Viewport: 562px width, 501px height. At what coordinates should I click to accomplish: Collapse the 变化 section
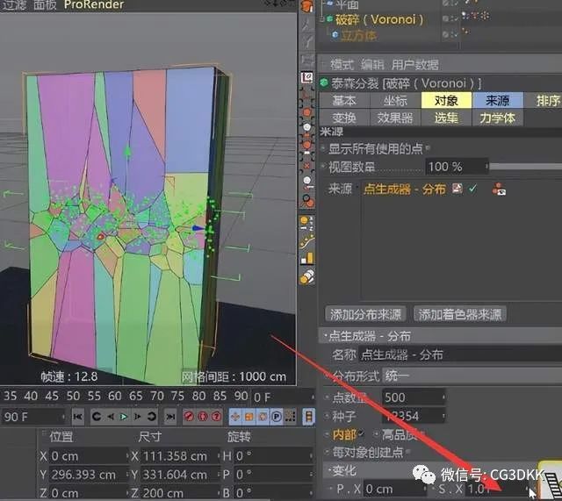click(x=328, y=470)
